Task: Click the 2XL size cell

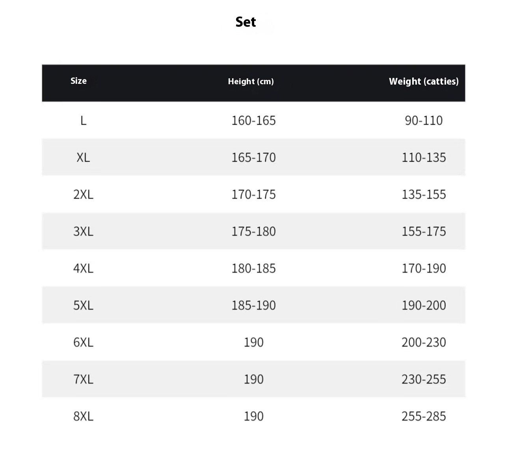Action: point(83,194)
